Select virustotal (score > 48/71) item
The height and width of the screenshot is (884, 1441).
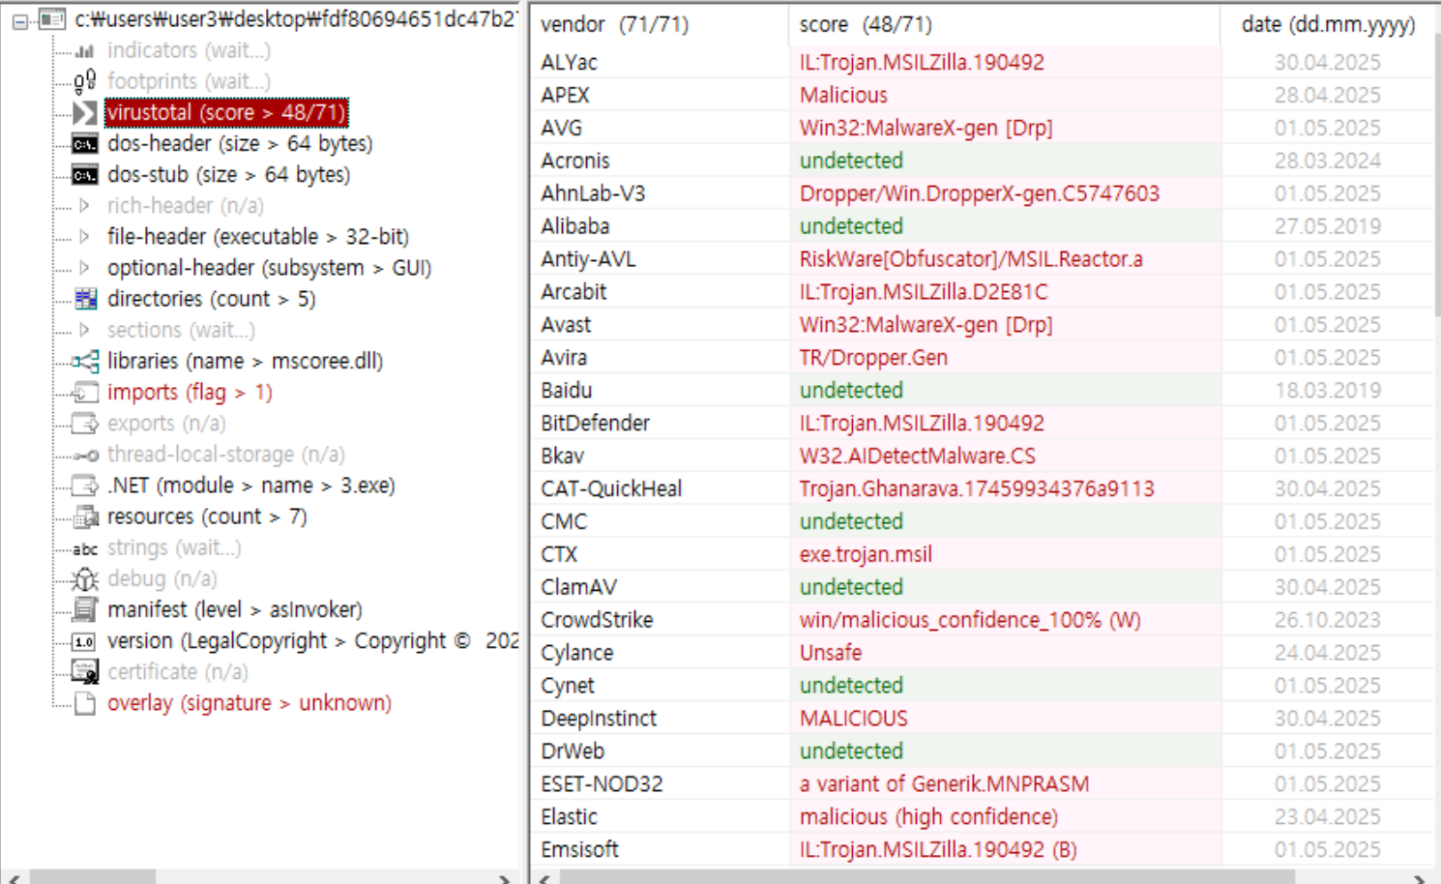pyautogui.click(x=226, y=113)
